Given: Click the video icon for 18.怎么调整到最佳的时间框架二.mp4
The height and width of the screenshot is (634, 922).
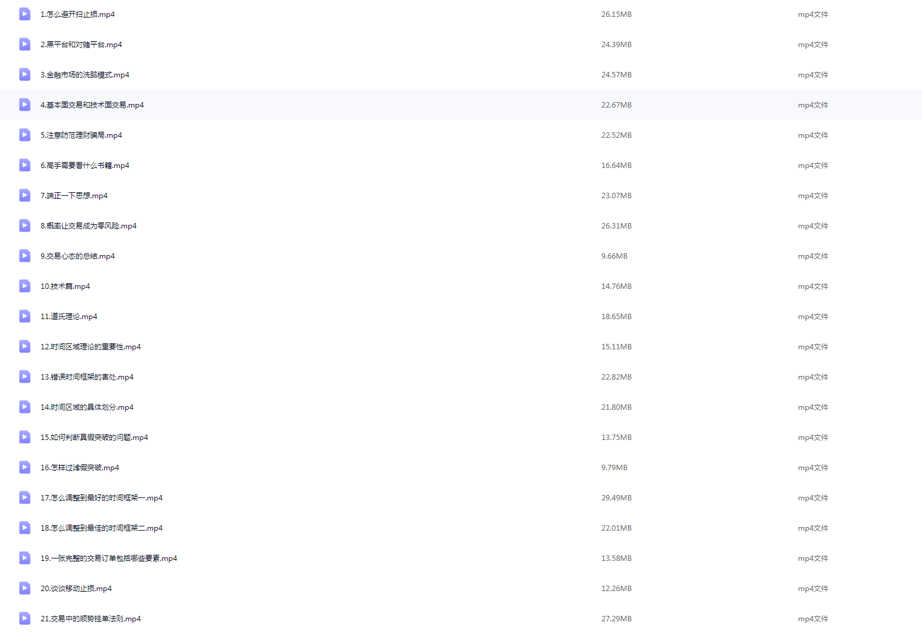Looking at the screenshot, I should (25, 528).
